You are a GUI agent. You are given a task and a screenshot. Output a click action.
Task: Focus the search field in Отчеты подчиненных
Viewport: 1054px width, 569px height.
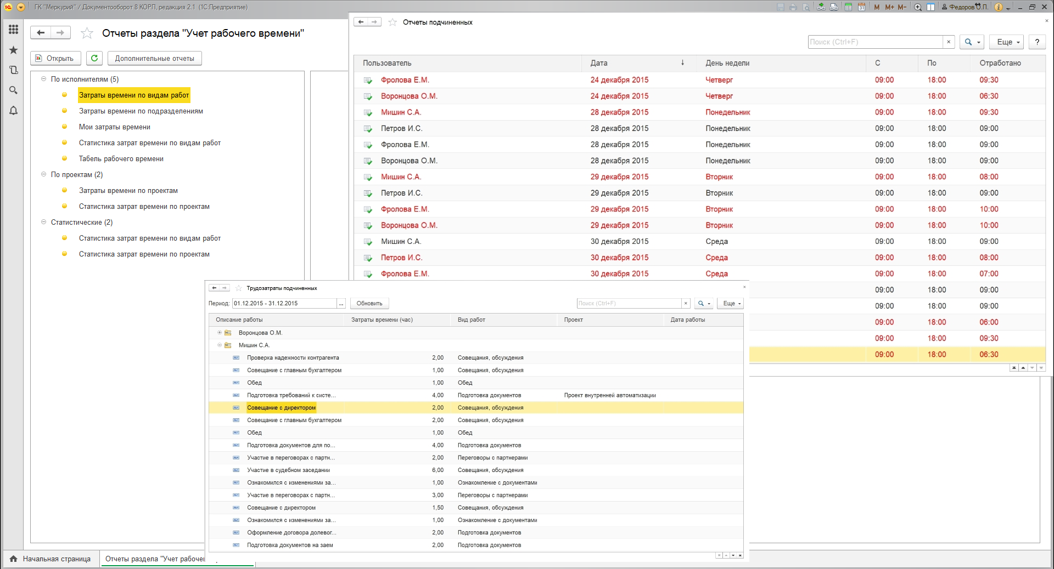point(876,42)
